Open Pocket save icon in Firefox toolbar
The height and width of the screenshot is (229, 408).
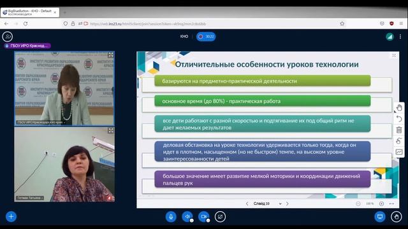382,24
